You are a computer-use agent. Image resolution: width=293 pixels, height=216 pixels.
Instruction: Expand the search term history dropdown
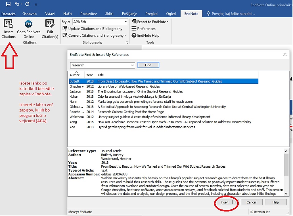point(133,65)
